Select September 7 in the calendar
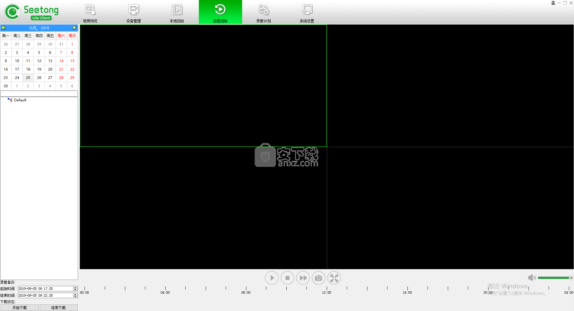 (x=61, y=53)
